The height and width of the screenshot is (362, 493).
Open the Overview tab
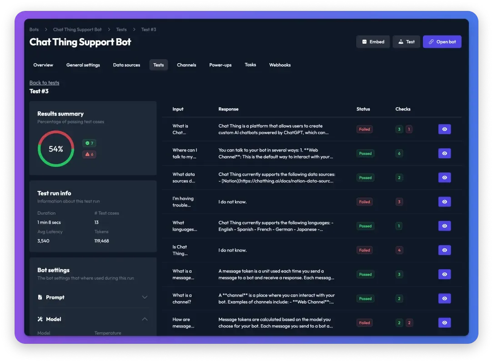(43, 65)
